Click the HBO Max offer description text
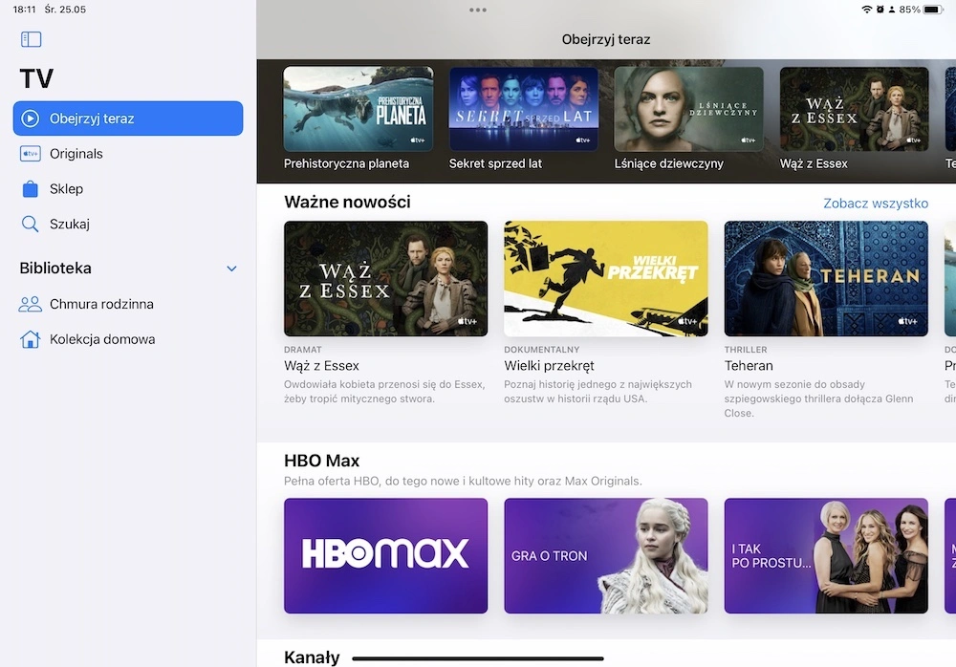The image size is (956, 667). click(463, 481)
